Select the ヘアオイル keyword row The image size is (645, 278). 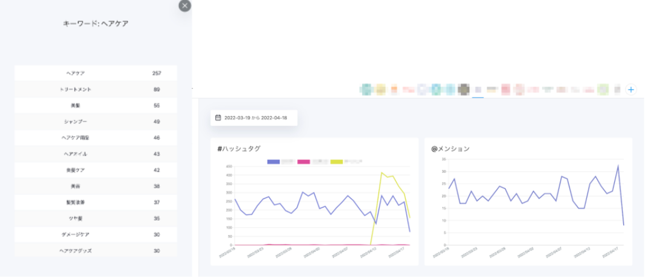96,154
